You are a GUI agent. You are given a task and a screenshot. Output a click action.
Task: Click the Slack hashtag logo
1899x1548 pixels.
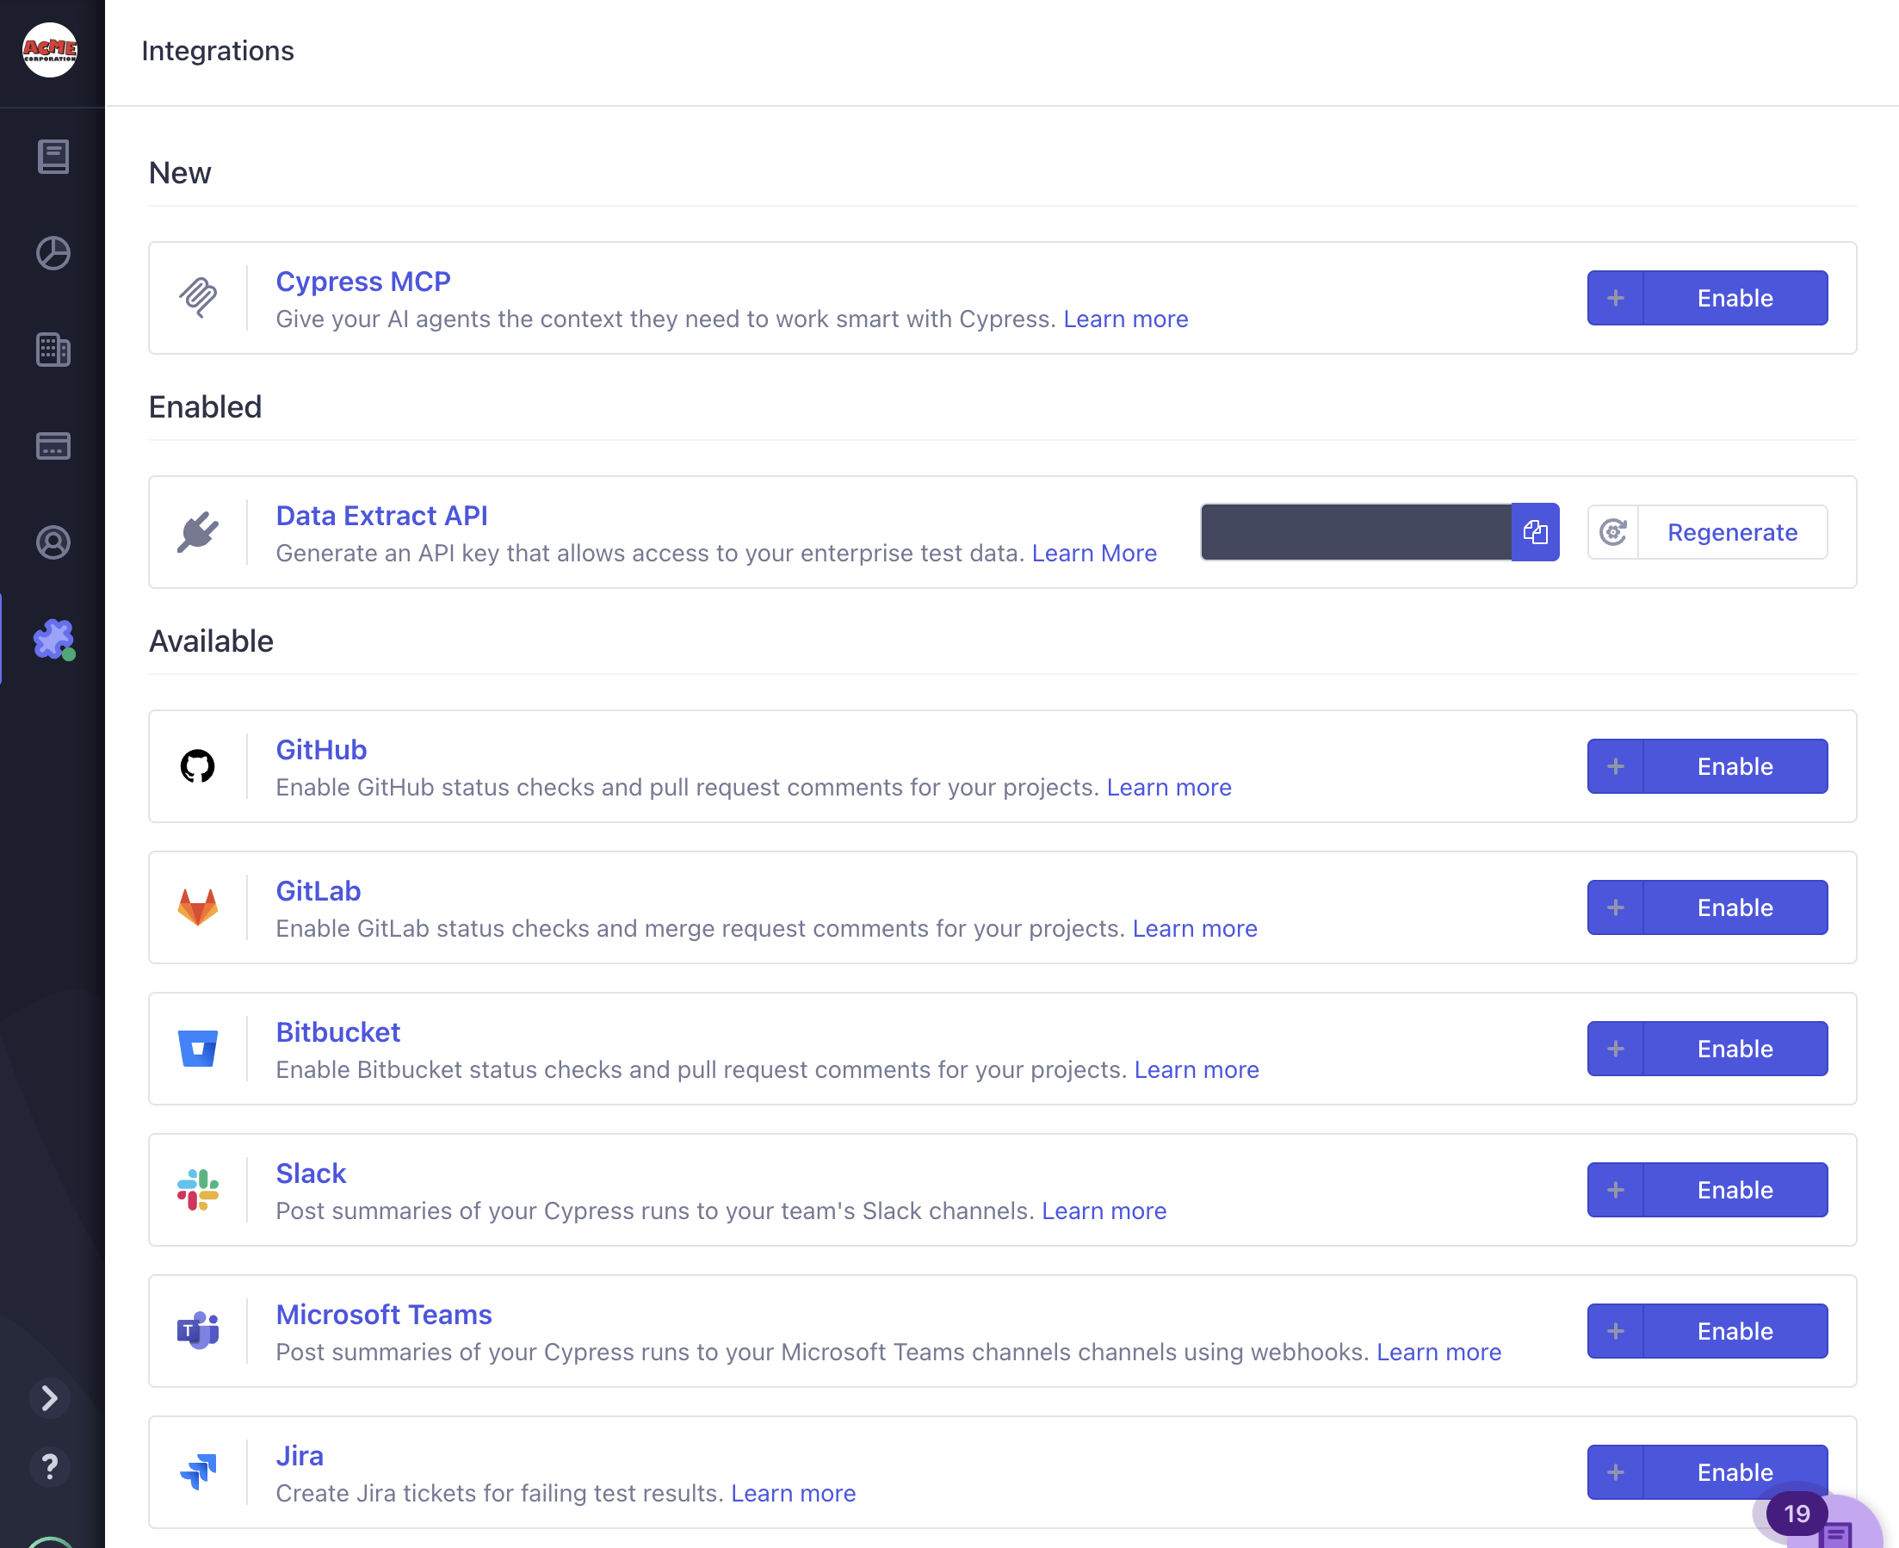pyautogui.click(x=198, y=1190)
